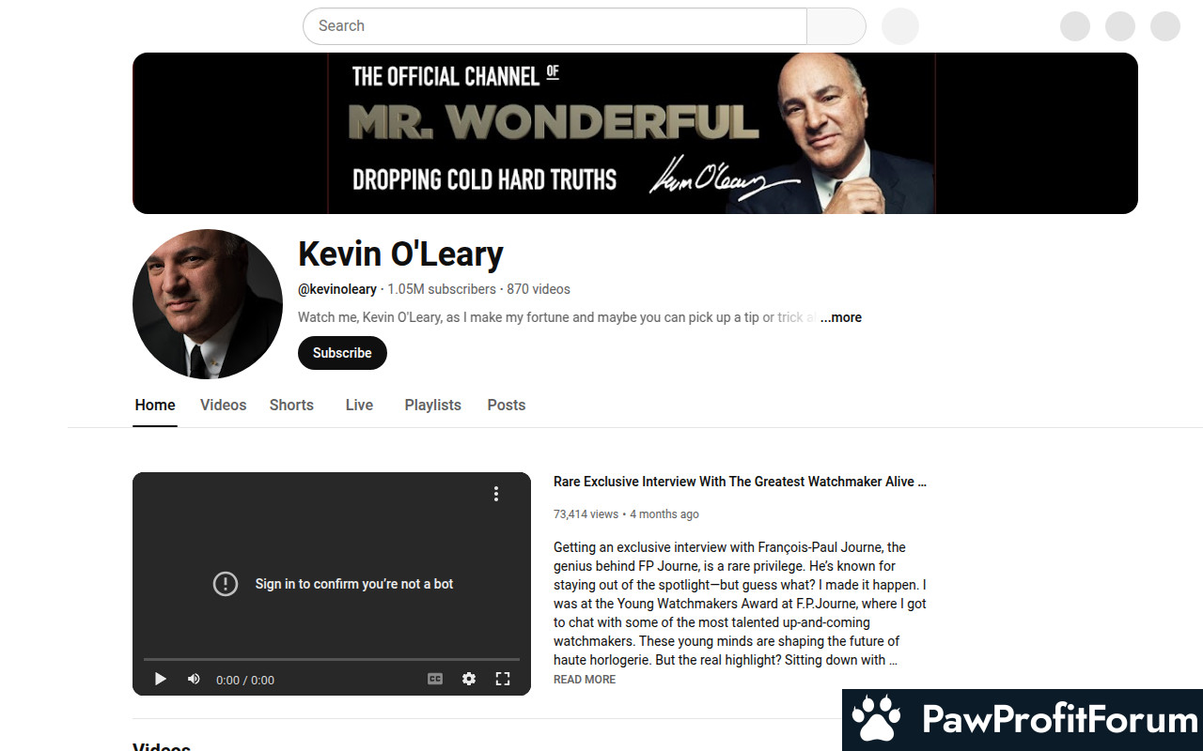Click the search submit button beside the field

point(836,26)
